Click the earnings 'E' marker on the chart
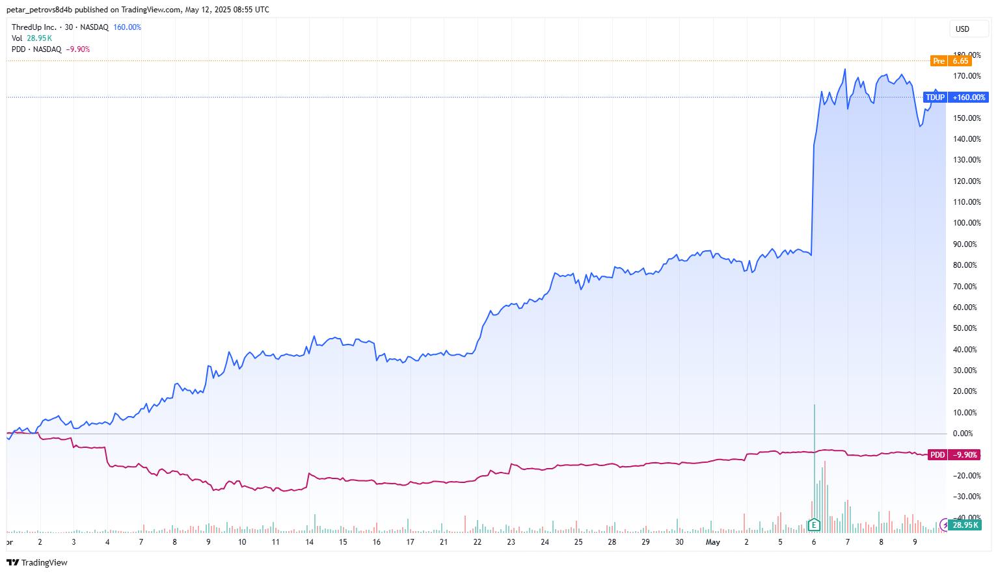This screenshot has height=574, width=998. (x=813, y=525)
